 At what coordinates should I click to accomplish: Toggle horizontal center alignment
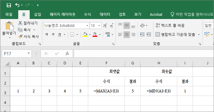(x=126, y=35)
